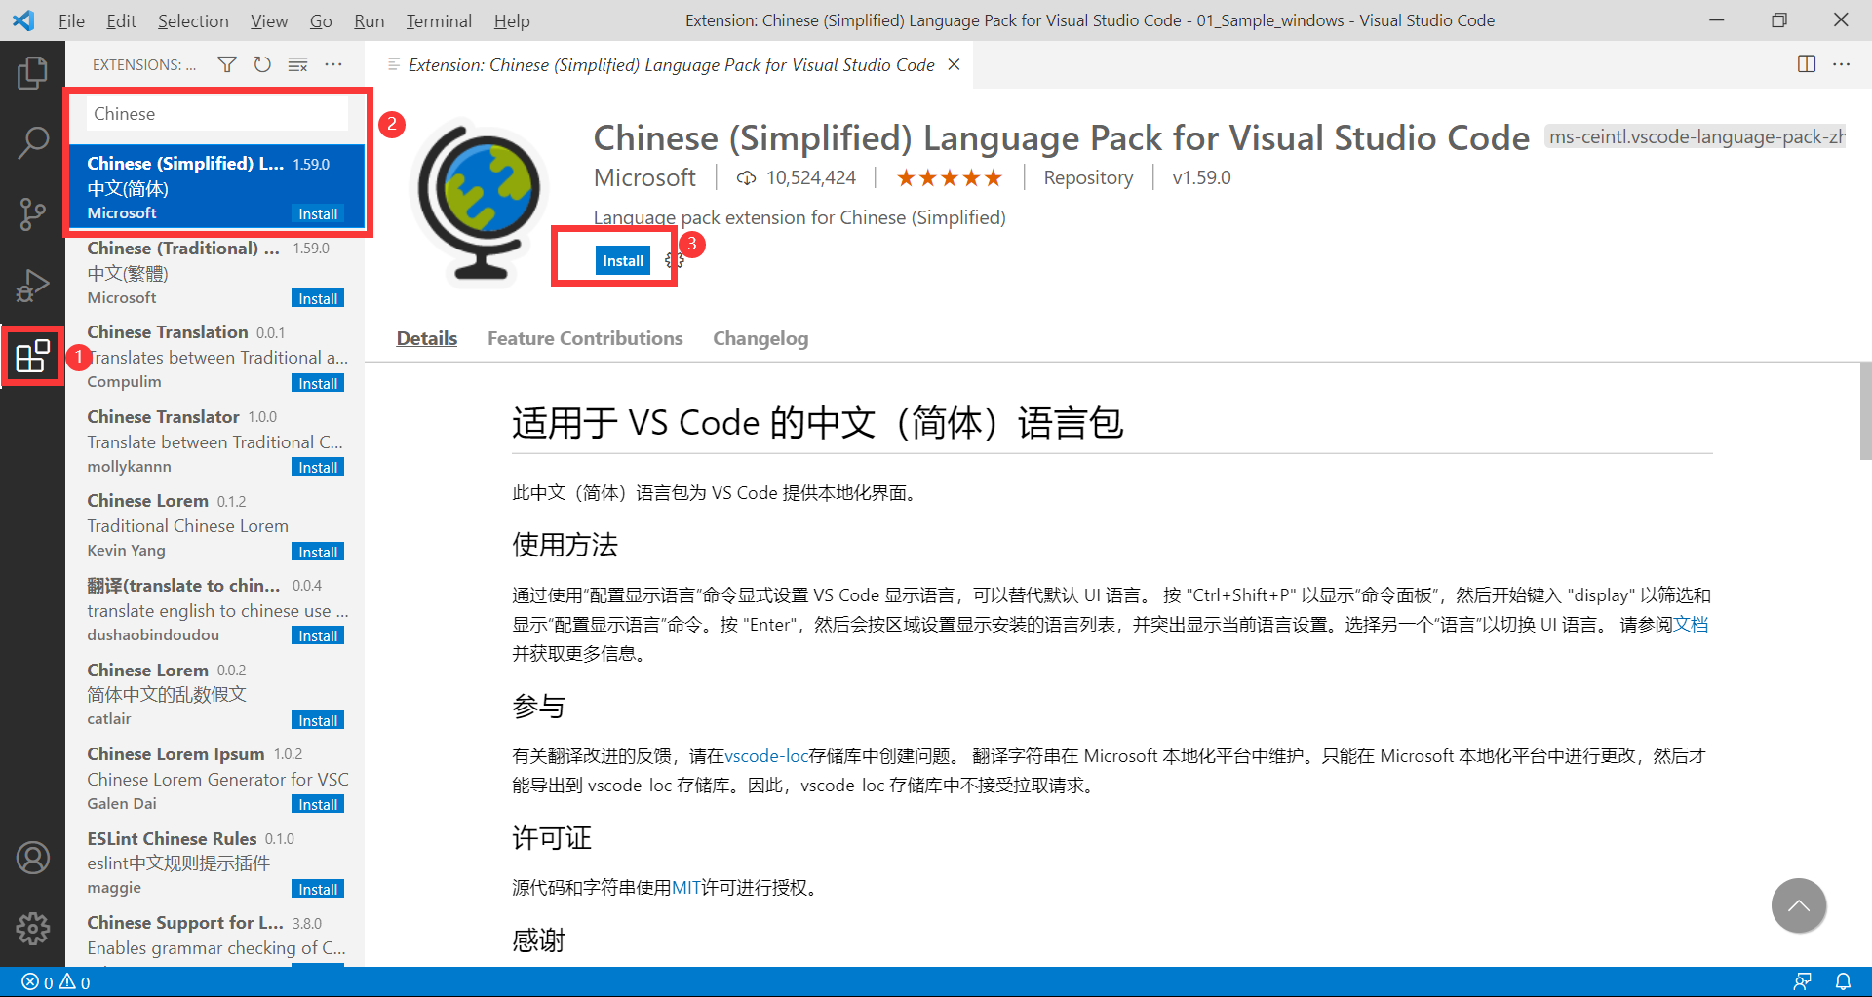Open the MIT license link

pyautogui.click(x=686, y=887)
